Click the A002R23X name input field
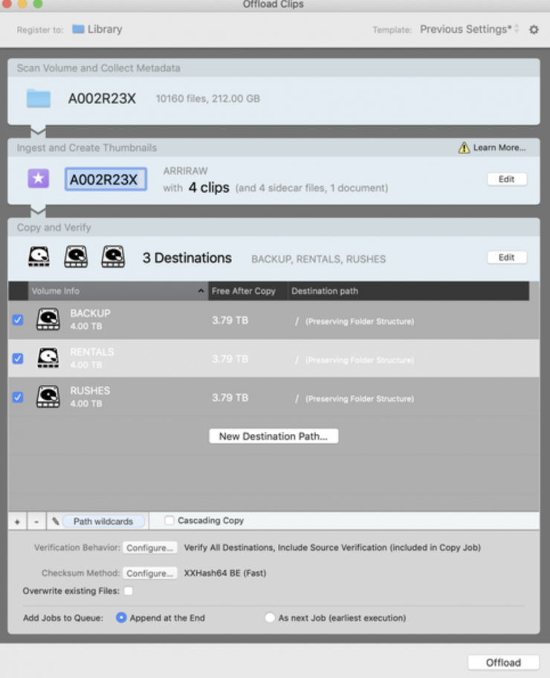This screenshot has height=678, width=550. pyautogui.click(x=105, y=179)
